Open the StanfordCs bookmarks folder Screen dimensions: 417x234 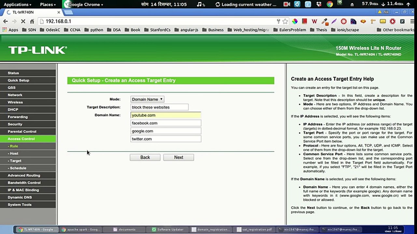click(157, 30)
